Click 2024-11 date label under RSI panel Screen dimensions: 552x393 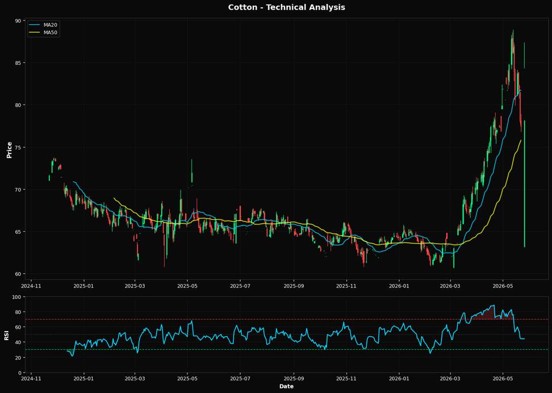pos(31,379)
